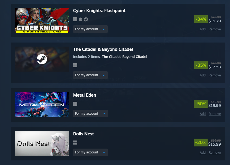Image resolution: width=230 pixels, height=165 pixels.
Task: Click the Windows icon under Dolls Nest
Action: [x=75, y=142]
